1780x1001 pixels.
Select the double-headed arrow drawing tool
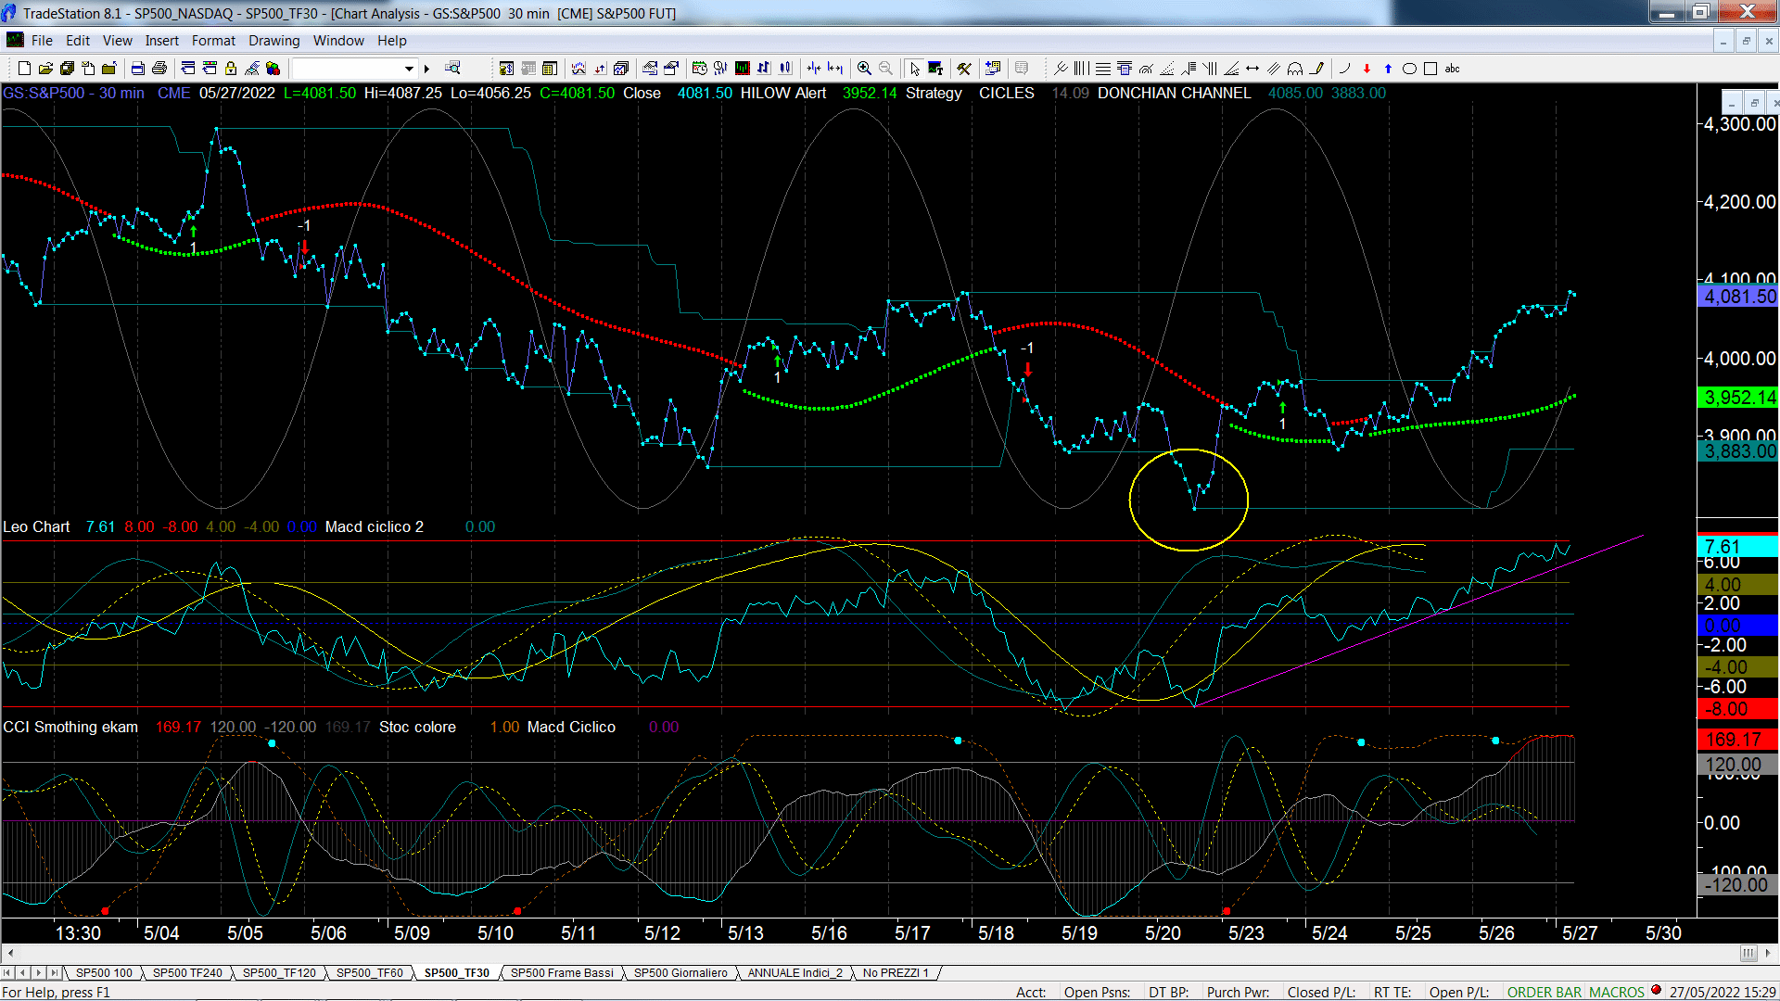pos(1252,68)
